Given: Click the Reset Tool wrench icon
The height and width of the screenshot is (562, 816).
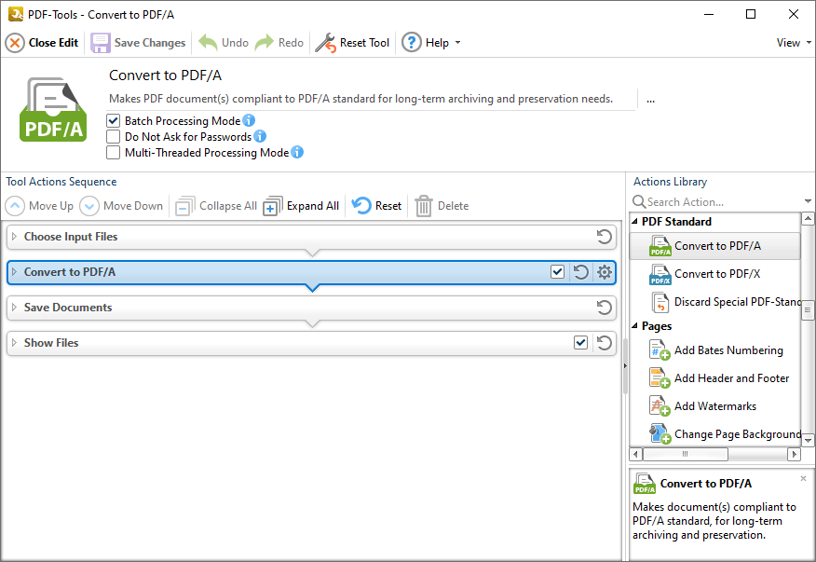Looking at the screenshot, I should (326, 43).
